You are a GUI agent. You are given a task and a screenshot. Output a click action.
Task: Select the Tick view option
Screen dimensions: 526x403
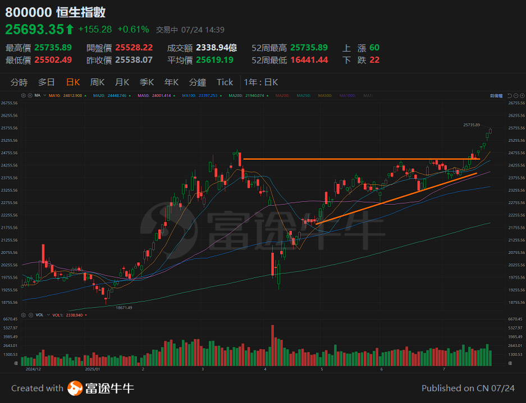224,82
